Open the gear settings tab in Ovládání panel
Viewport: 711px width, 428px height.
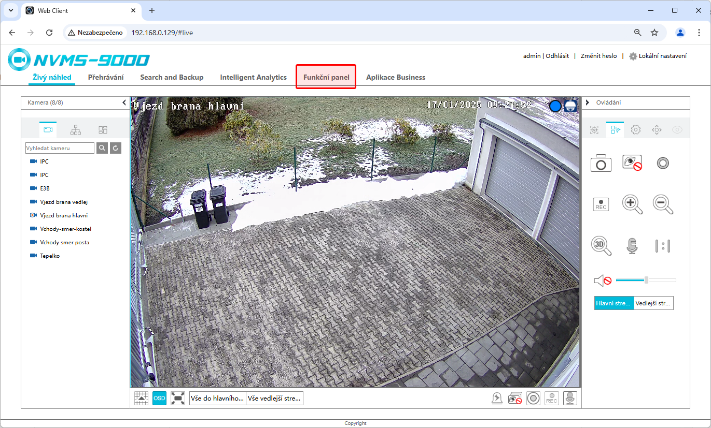[x=636, y=130]
